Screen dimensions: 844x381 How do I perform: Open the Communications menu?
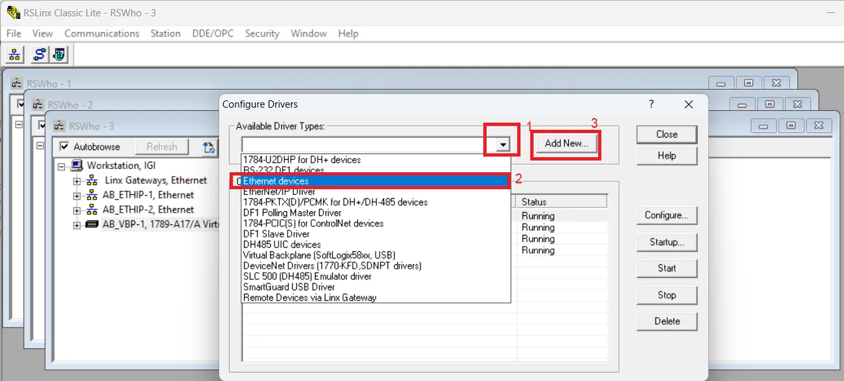(x=102, y=33)
